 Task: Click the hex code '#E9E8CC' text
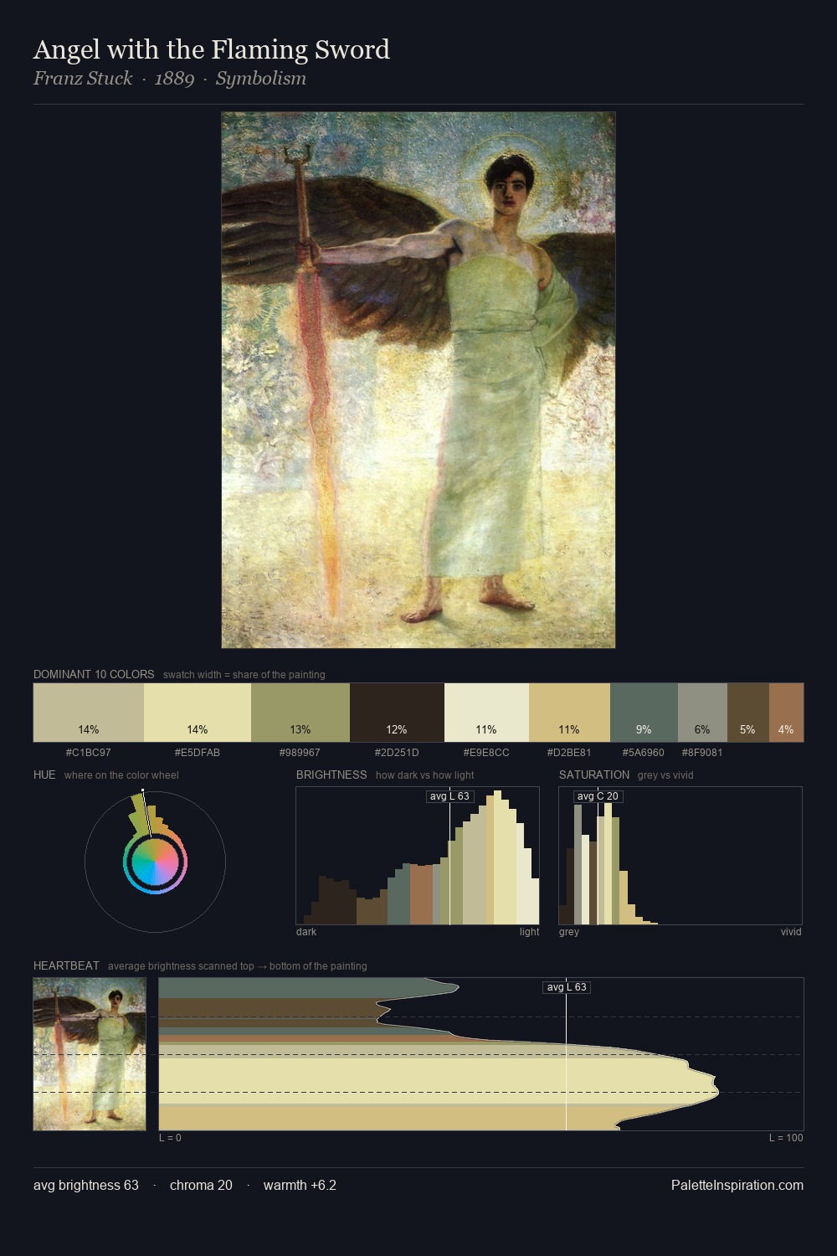(x=486, y=752)
